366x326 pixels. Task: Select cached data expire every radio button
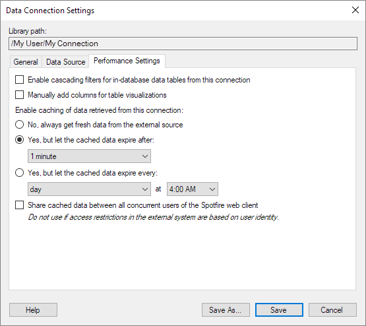coord(19,173)
